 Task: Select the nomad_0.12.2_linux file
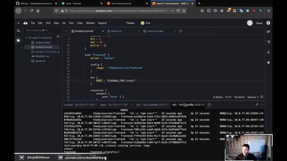(47, 52)
